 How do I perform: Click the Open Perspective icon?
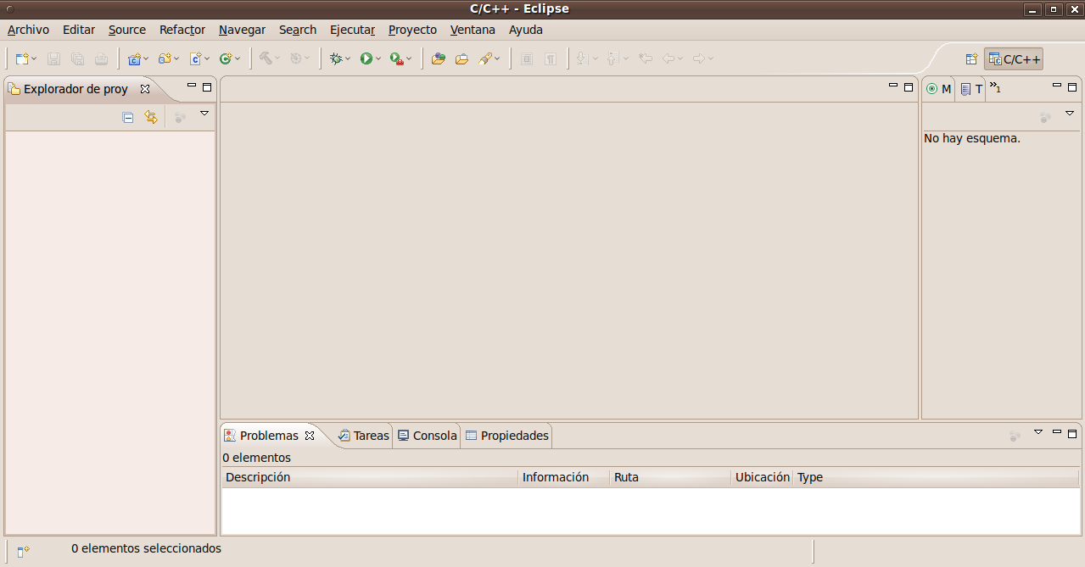(972, 59)
